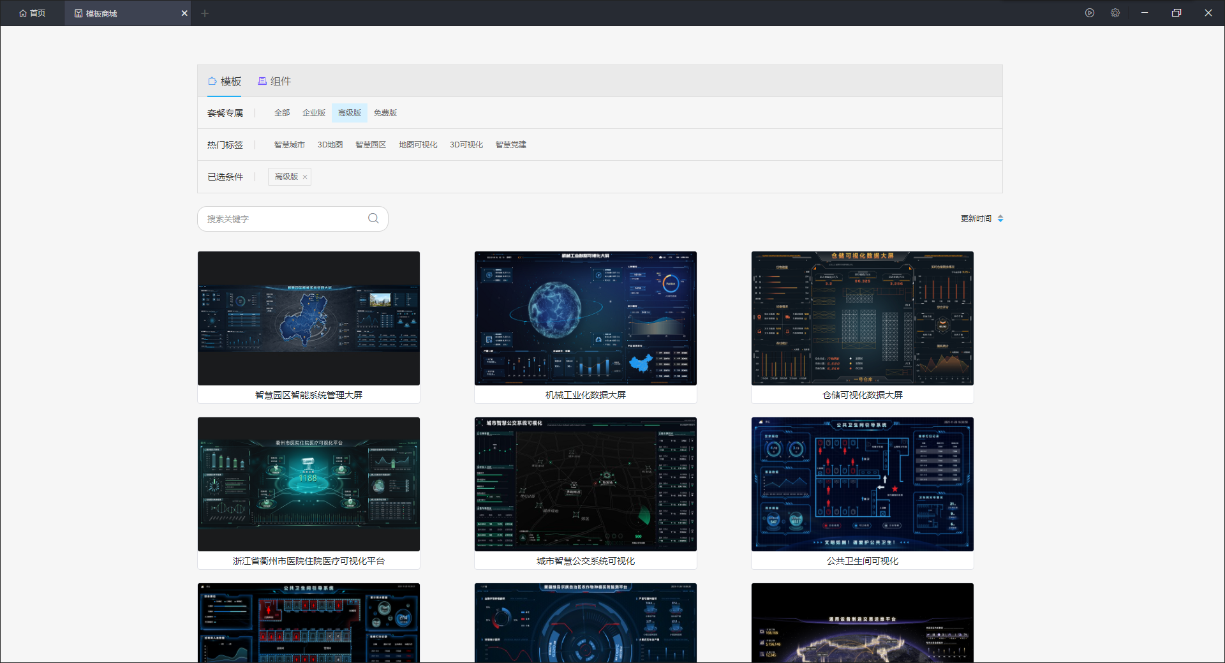Image resolution: width=1225 pixels, height=663 pixels.
Task: Choose the 智慧城市 hot tag
Action: coord(290,145)
